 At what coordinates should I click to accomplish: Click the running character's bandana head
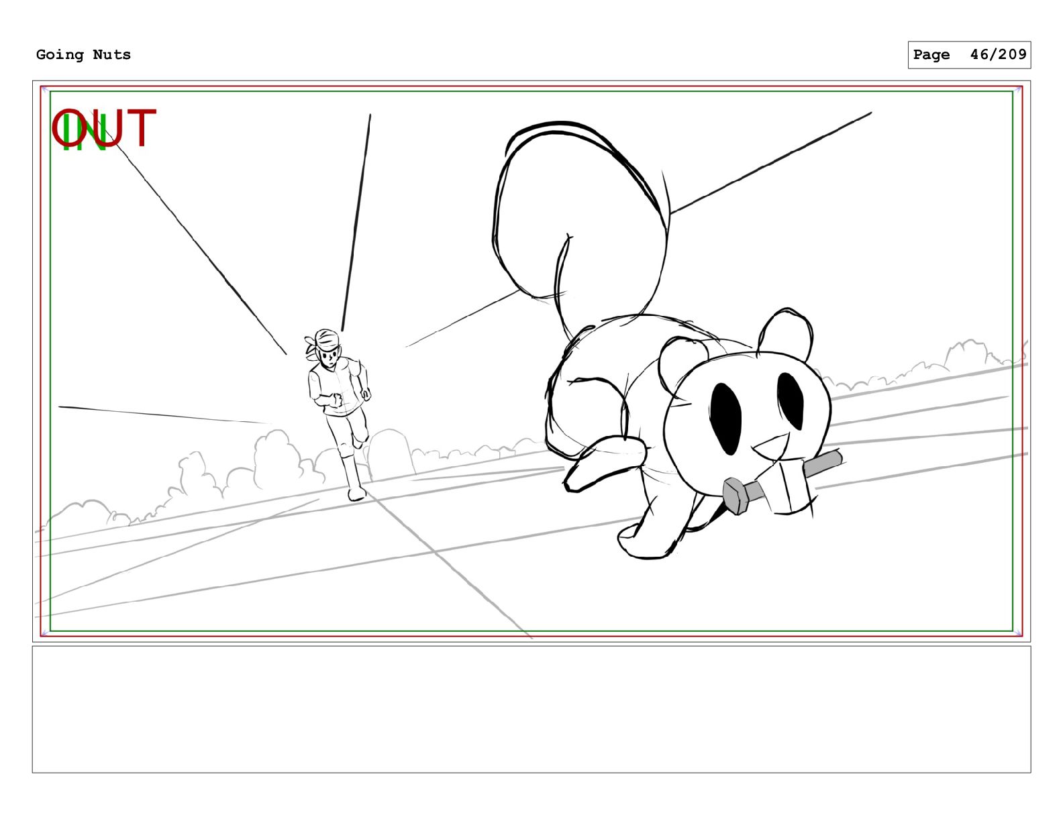pos(325,346)
